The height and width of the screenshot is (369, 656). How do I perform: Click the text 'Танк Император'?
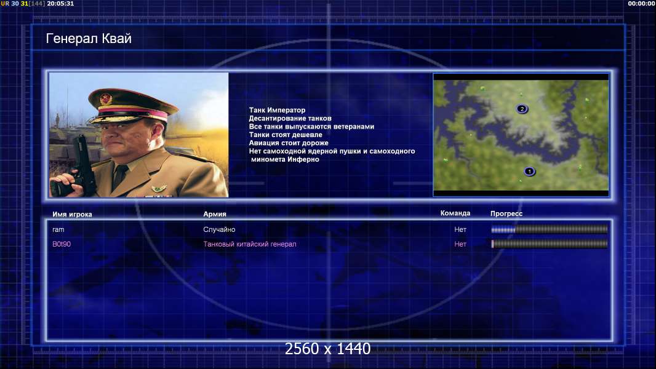point(277,110)
